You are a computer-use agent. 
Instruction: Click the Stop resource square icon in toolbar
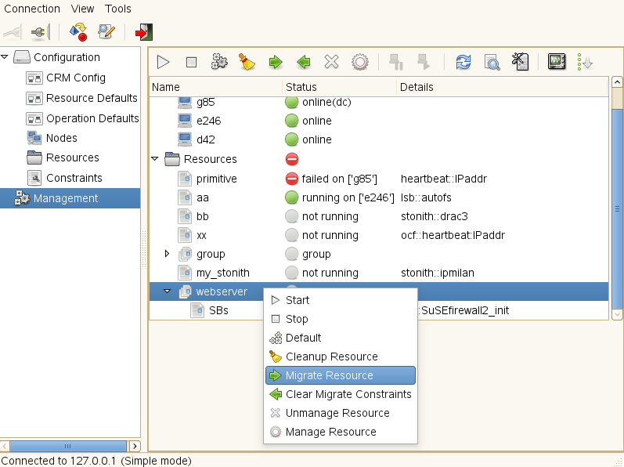click(191, 62)
